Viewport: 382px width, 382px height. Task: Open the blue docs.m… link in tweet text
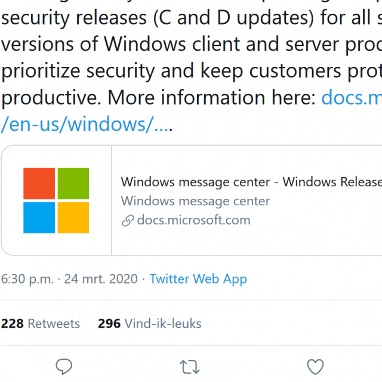tap(352, 97)
